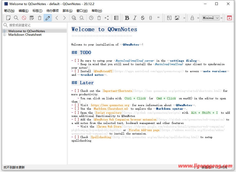Click the Chrome Web Store link
Viewport: 236px width, 172px height.
(x=109, y=126)
